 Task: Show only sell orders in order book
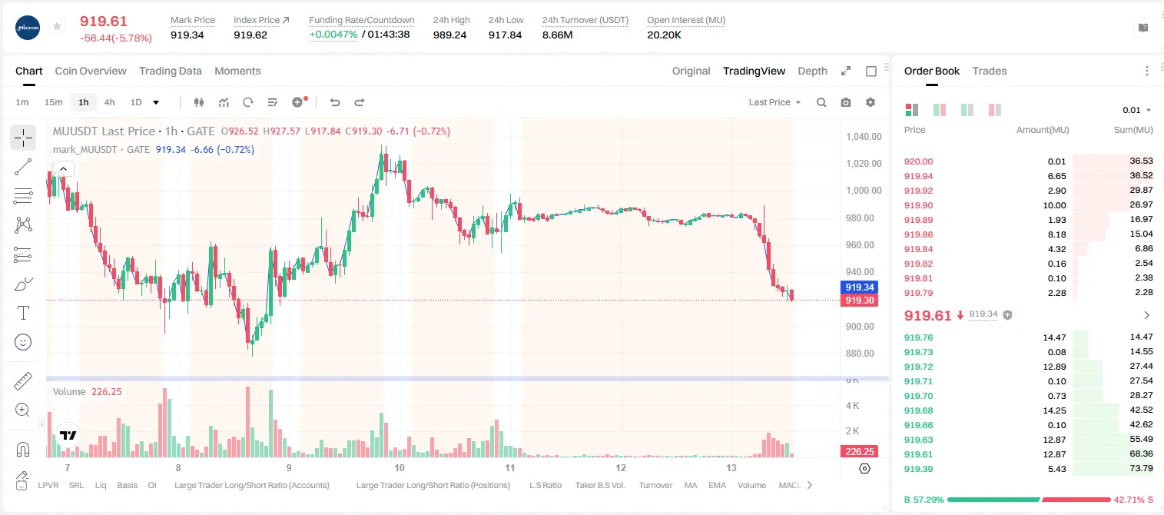click(x=995, y=110)
